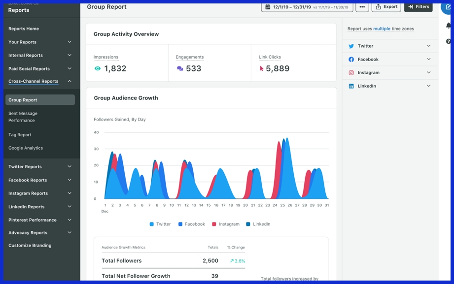The image size is (454, 284).
Task: Expand the Instagram filter chevron
Action: 429,72
